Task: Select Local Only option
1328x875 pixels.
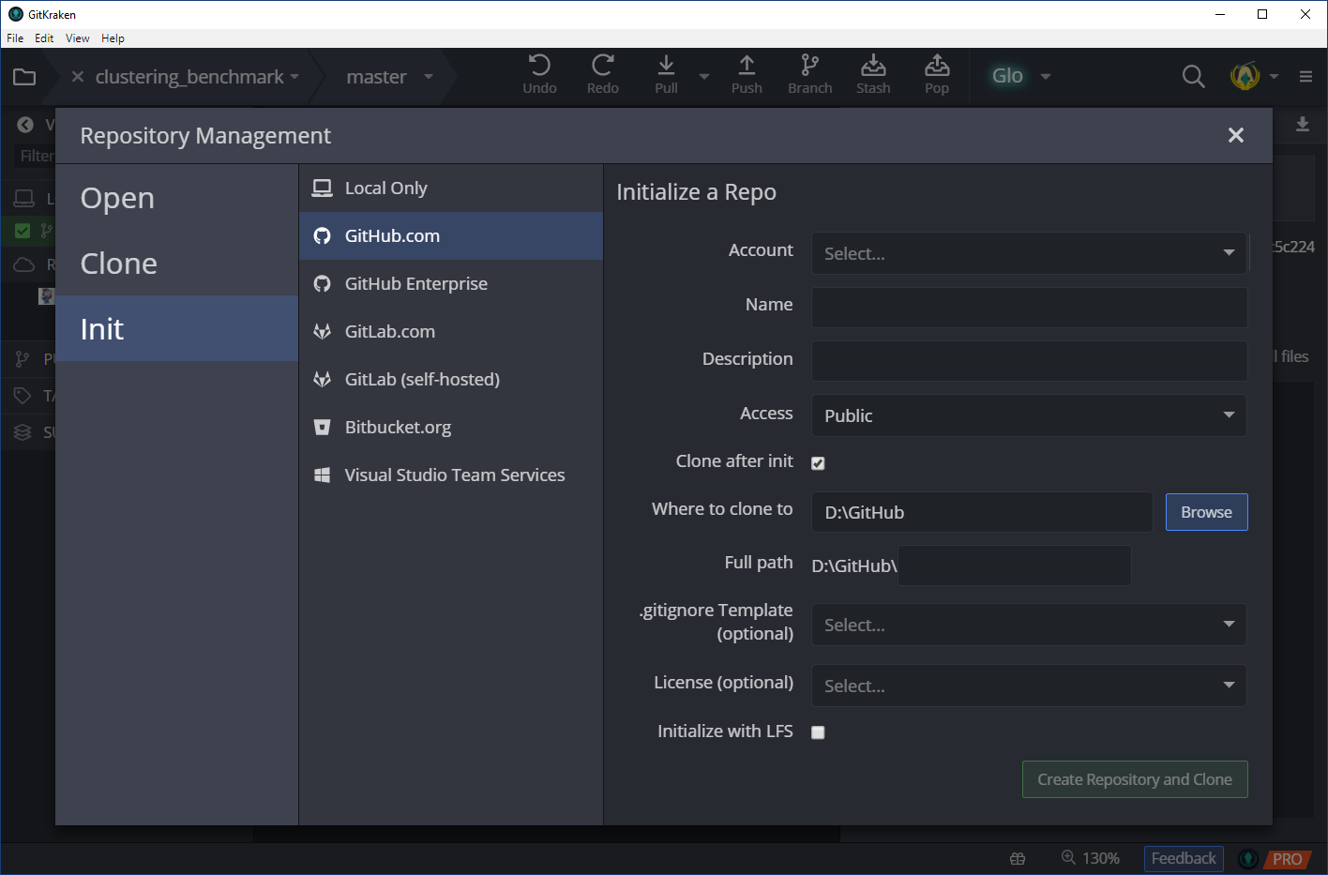Action: point(451,188)
